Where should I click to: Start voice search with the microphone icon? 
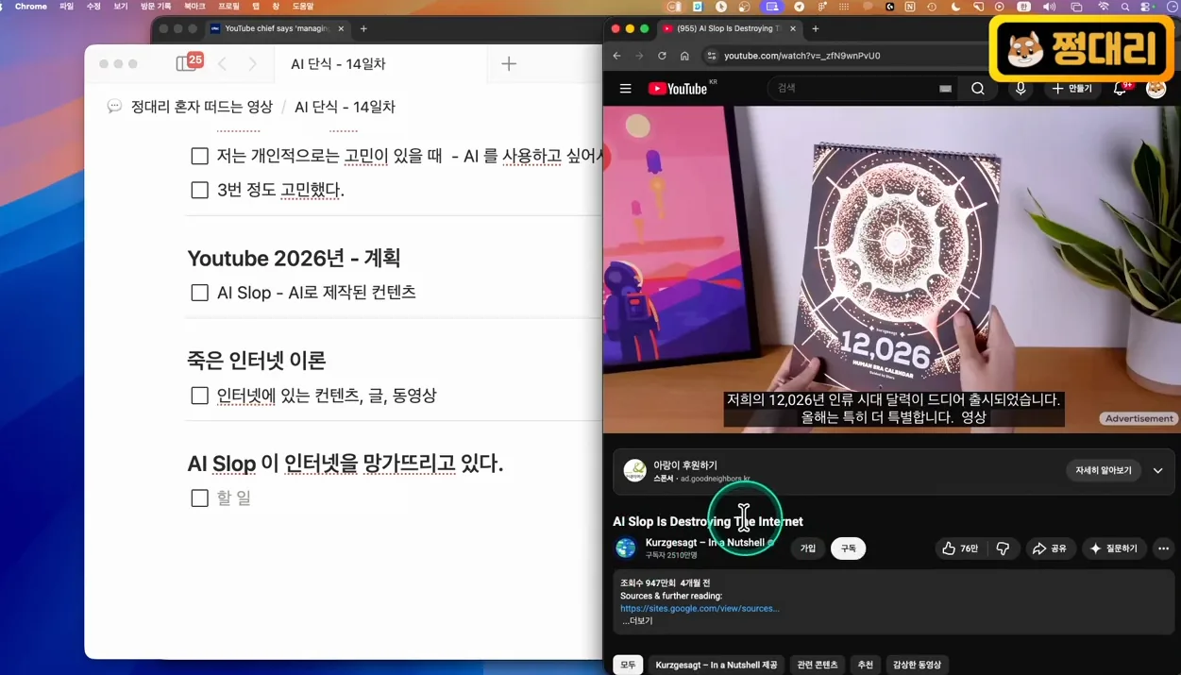coord(1021,89)
